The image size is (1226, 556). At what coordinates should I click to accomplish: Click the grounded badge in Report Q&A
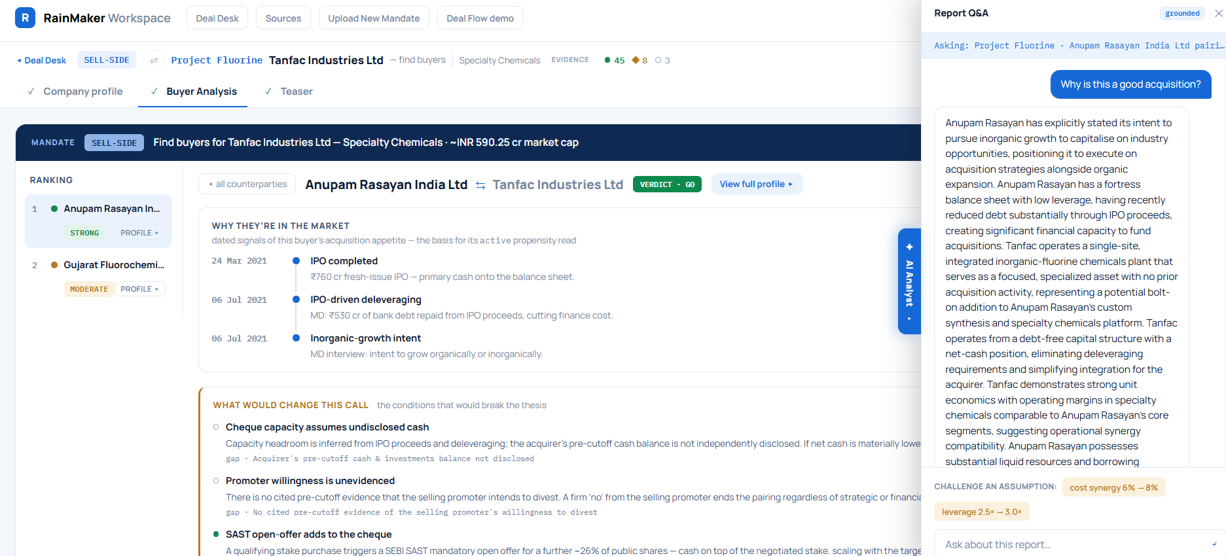pos(1182,13)
